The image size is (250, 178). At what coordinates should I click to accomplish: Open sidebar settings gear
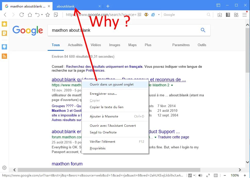pyautogui.click(x=4, y=168)
